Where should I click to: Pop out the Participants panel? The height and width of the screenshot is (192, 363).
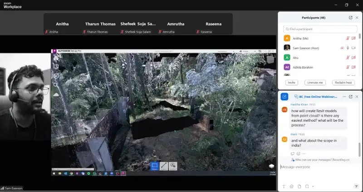[351, 18]
